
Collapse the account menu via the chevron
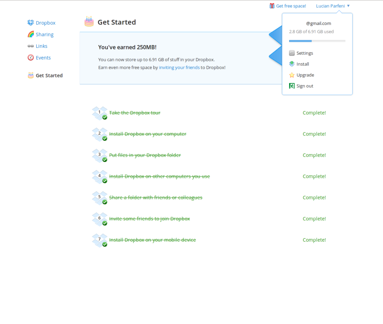348,5
